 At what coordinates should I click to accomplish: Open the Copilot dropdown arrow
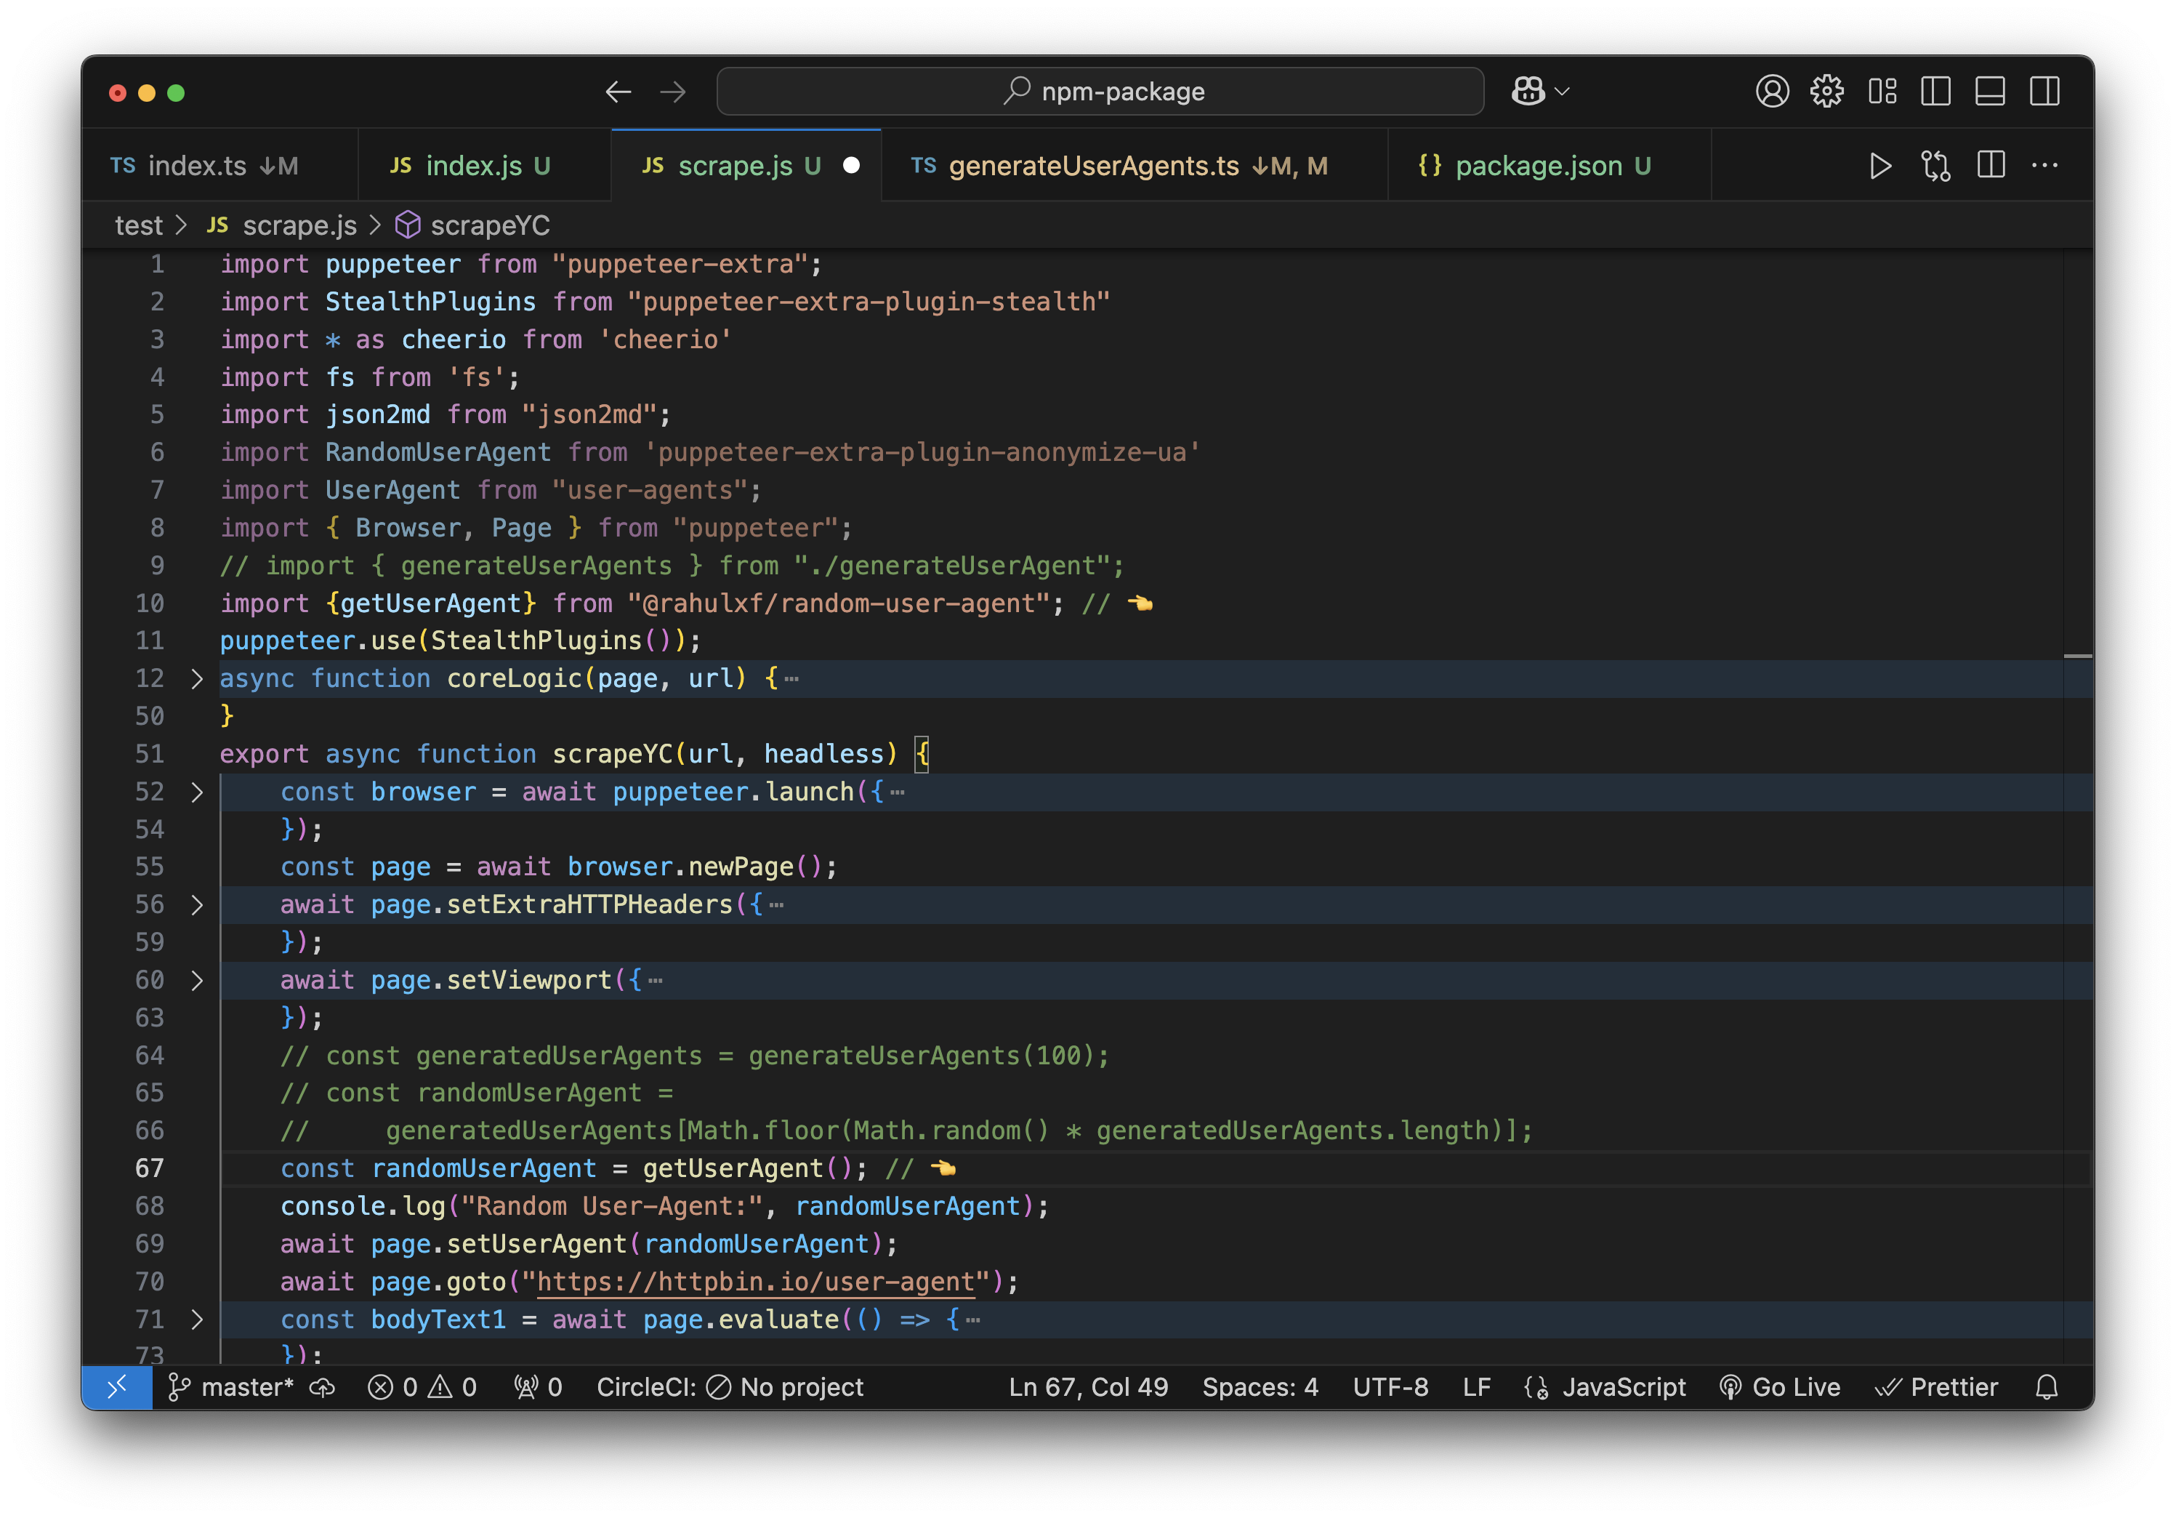tap(1563, 91)
